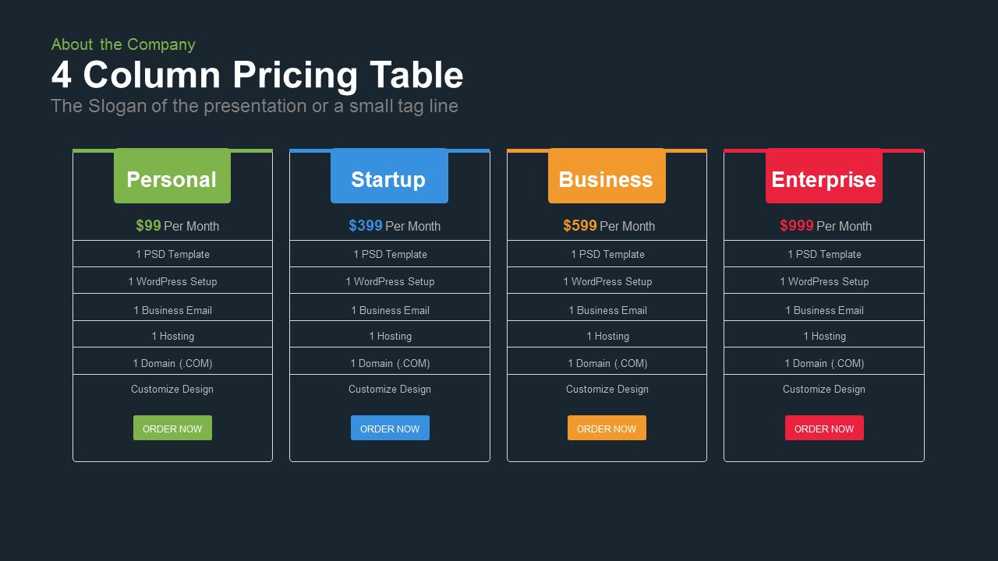Click the red ORDER NOW button
This screenshot has height=561, width=998.
(x=824, y=428)
